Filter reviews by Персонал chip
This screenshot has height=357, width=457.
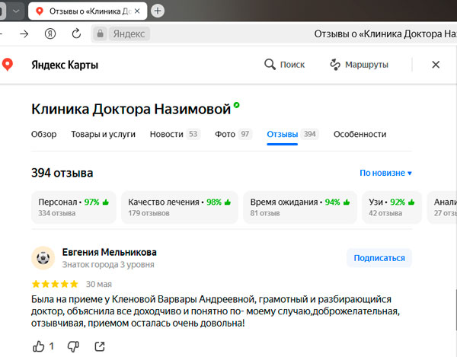click(73, 207)
